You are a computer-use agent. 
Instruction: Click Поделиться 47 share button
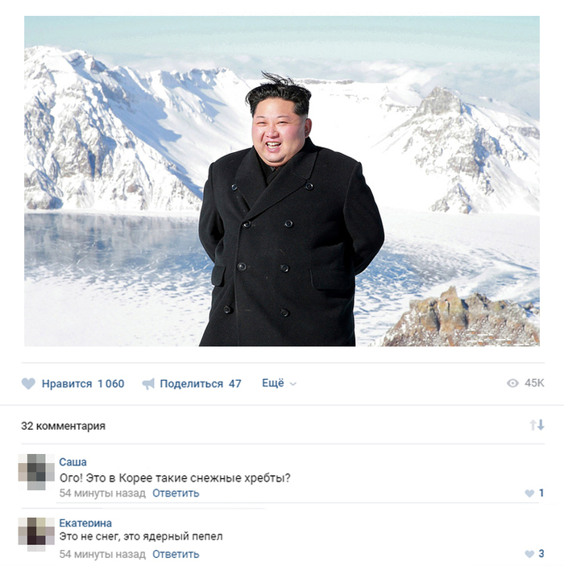point(192,384)
